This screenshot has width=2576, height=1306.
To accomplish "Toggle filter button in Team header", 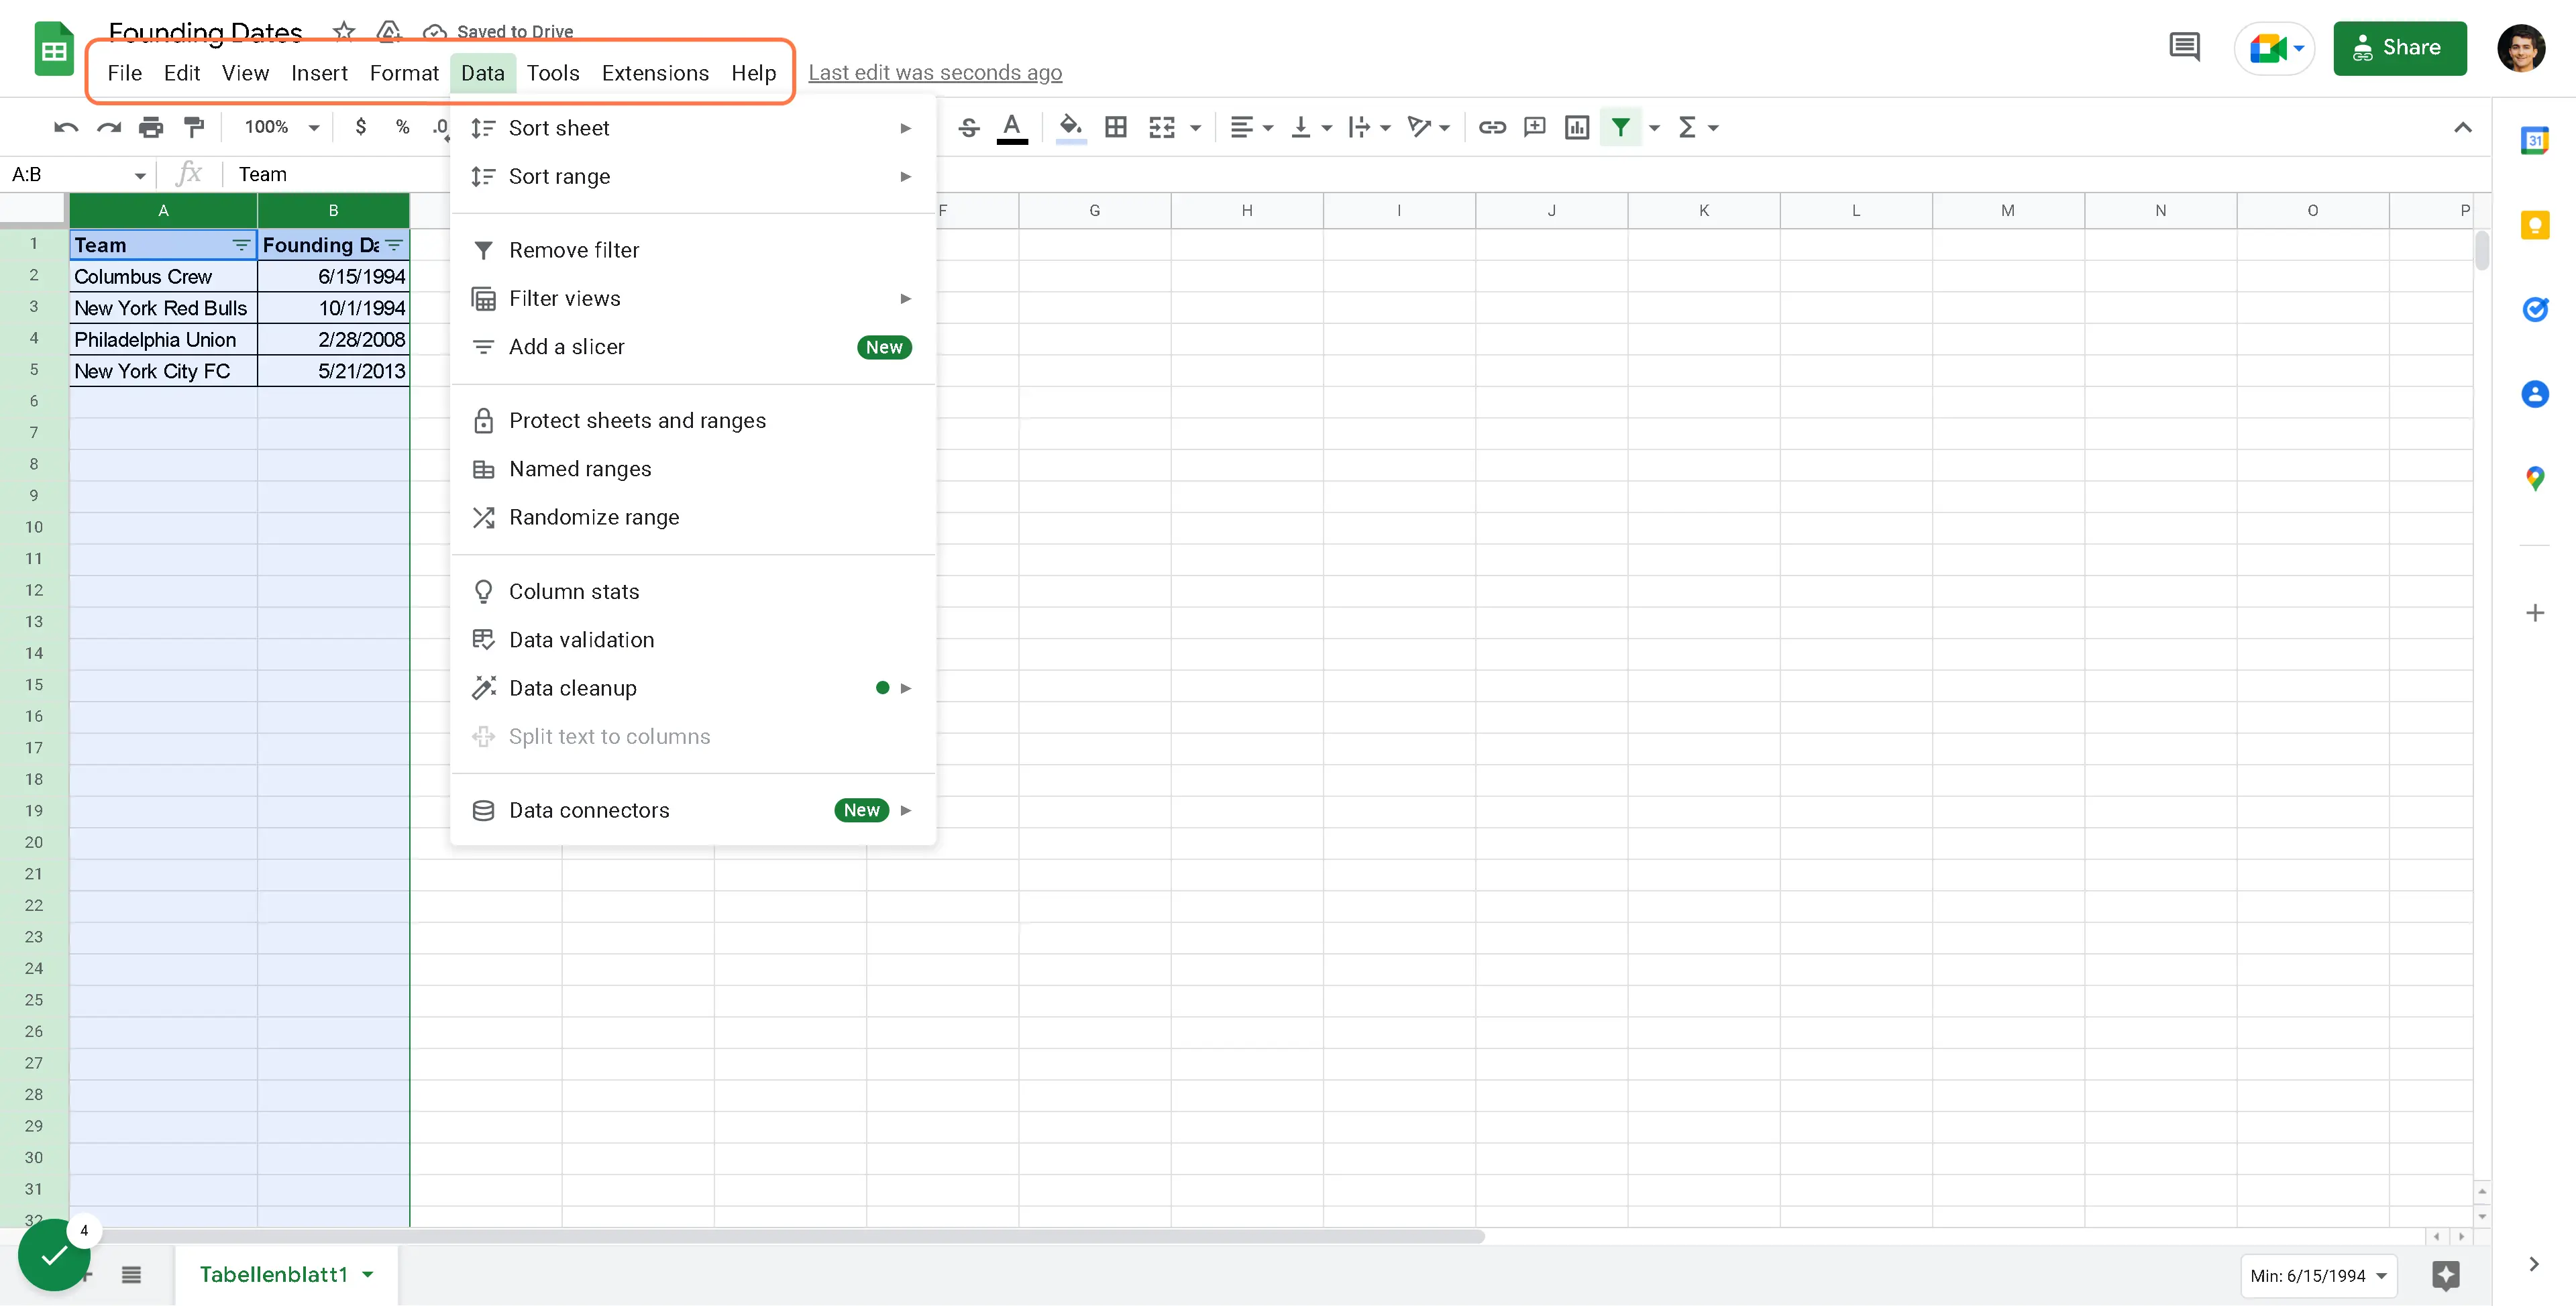I will click(241, 245).
